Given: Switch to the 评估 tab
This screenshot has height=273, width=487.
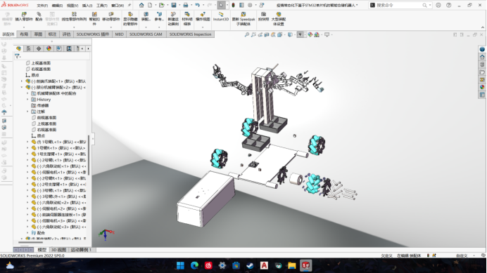Looking at the screenshot, I should click(66, 34).
